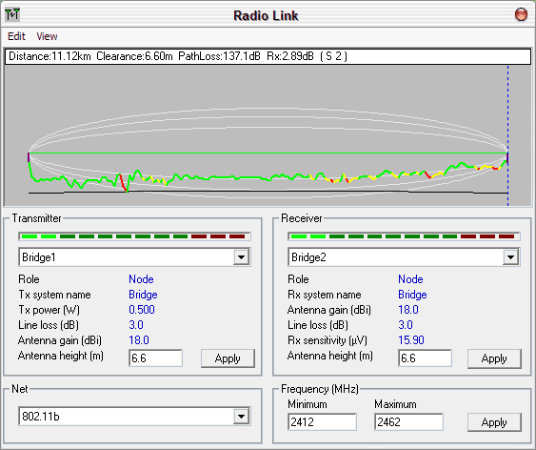This screenshot has width=536, height=450.
Task: Click the Radio Link antenna icon in title bar
Action: (x=12, y=14)
